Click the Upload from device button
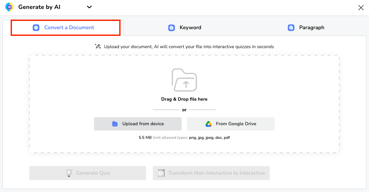369x192 pixels. (x=138, y=124)
